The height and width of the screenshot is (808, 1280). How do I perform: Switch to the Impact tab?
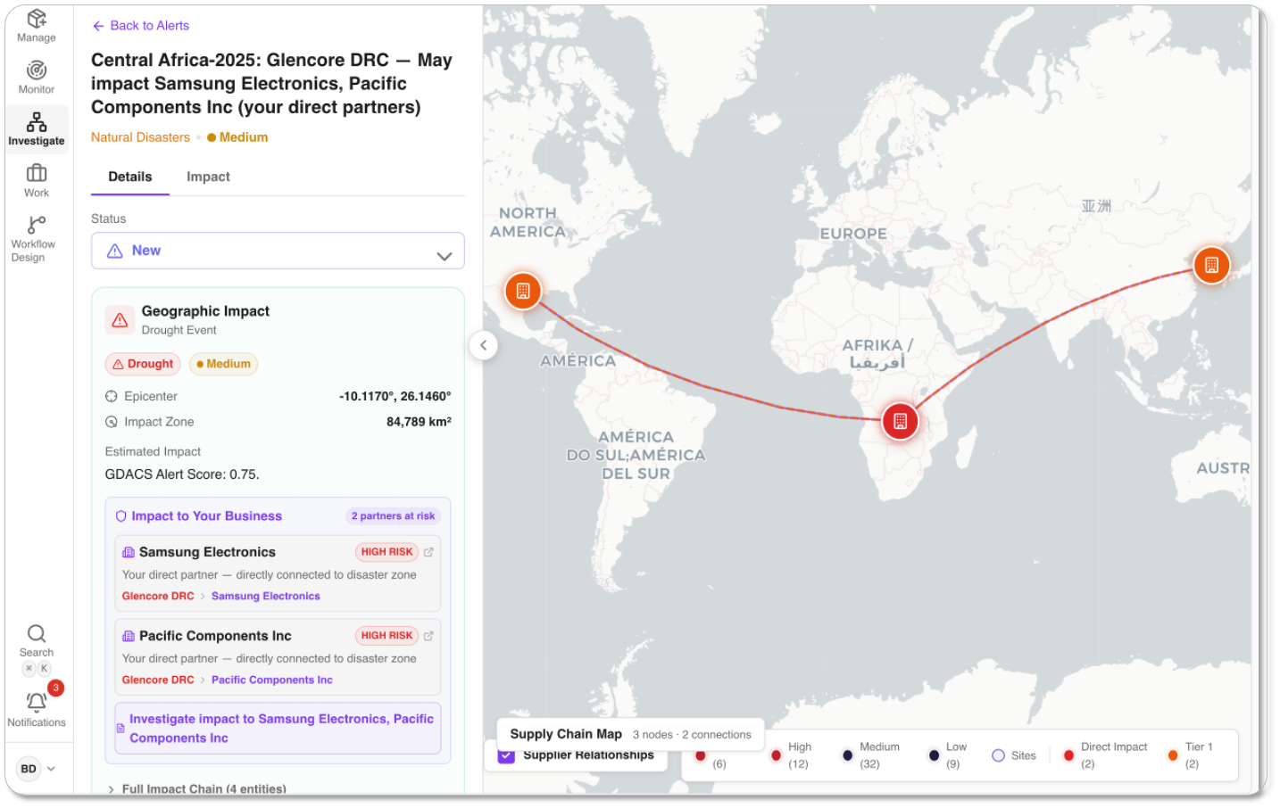[208, 177]
